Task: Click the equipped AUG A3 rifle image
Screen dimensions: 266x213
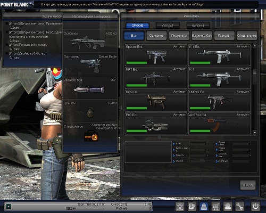Action: [88, 43]
